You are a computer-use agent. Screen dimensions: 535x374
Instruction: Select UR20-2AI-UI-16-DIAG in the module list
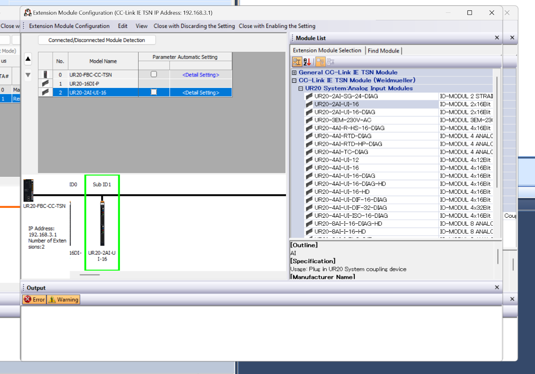(345, 112)
